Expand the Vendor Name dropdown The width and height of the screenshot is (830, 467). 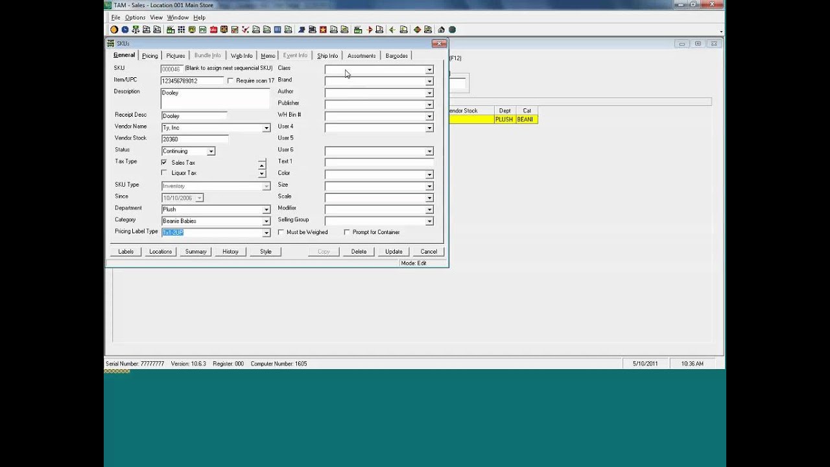click(266, 128)
